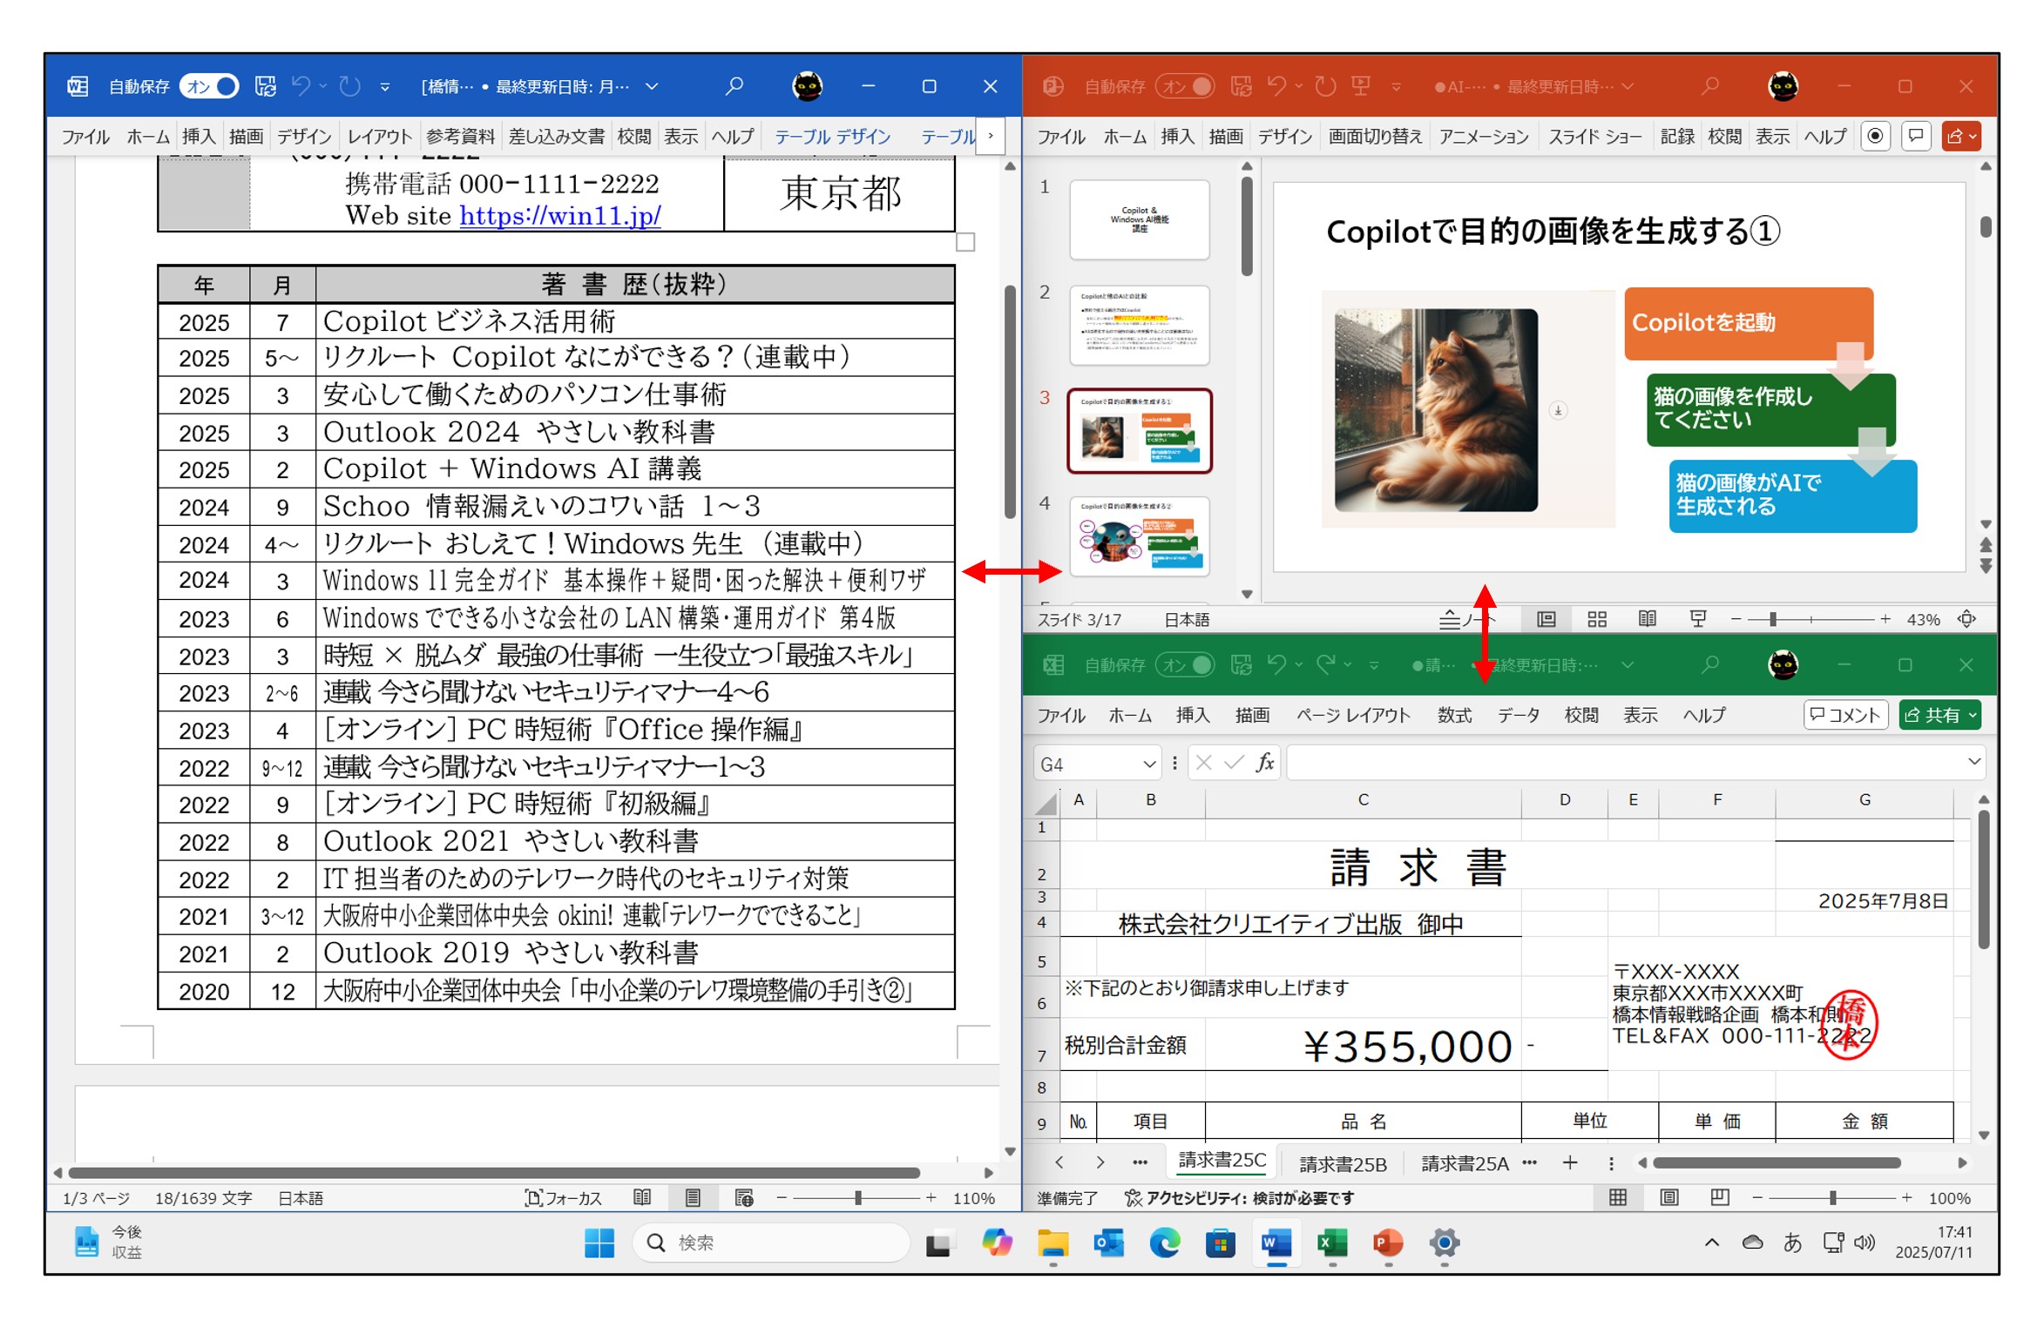The image size is (2044, 1327).
Task: Open Word Focus mode in status bar
Action: click(564, 1198)
